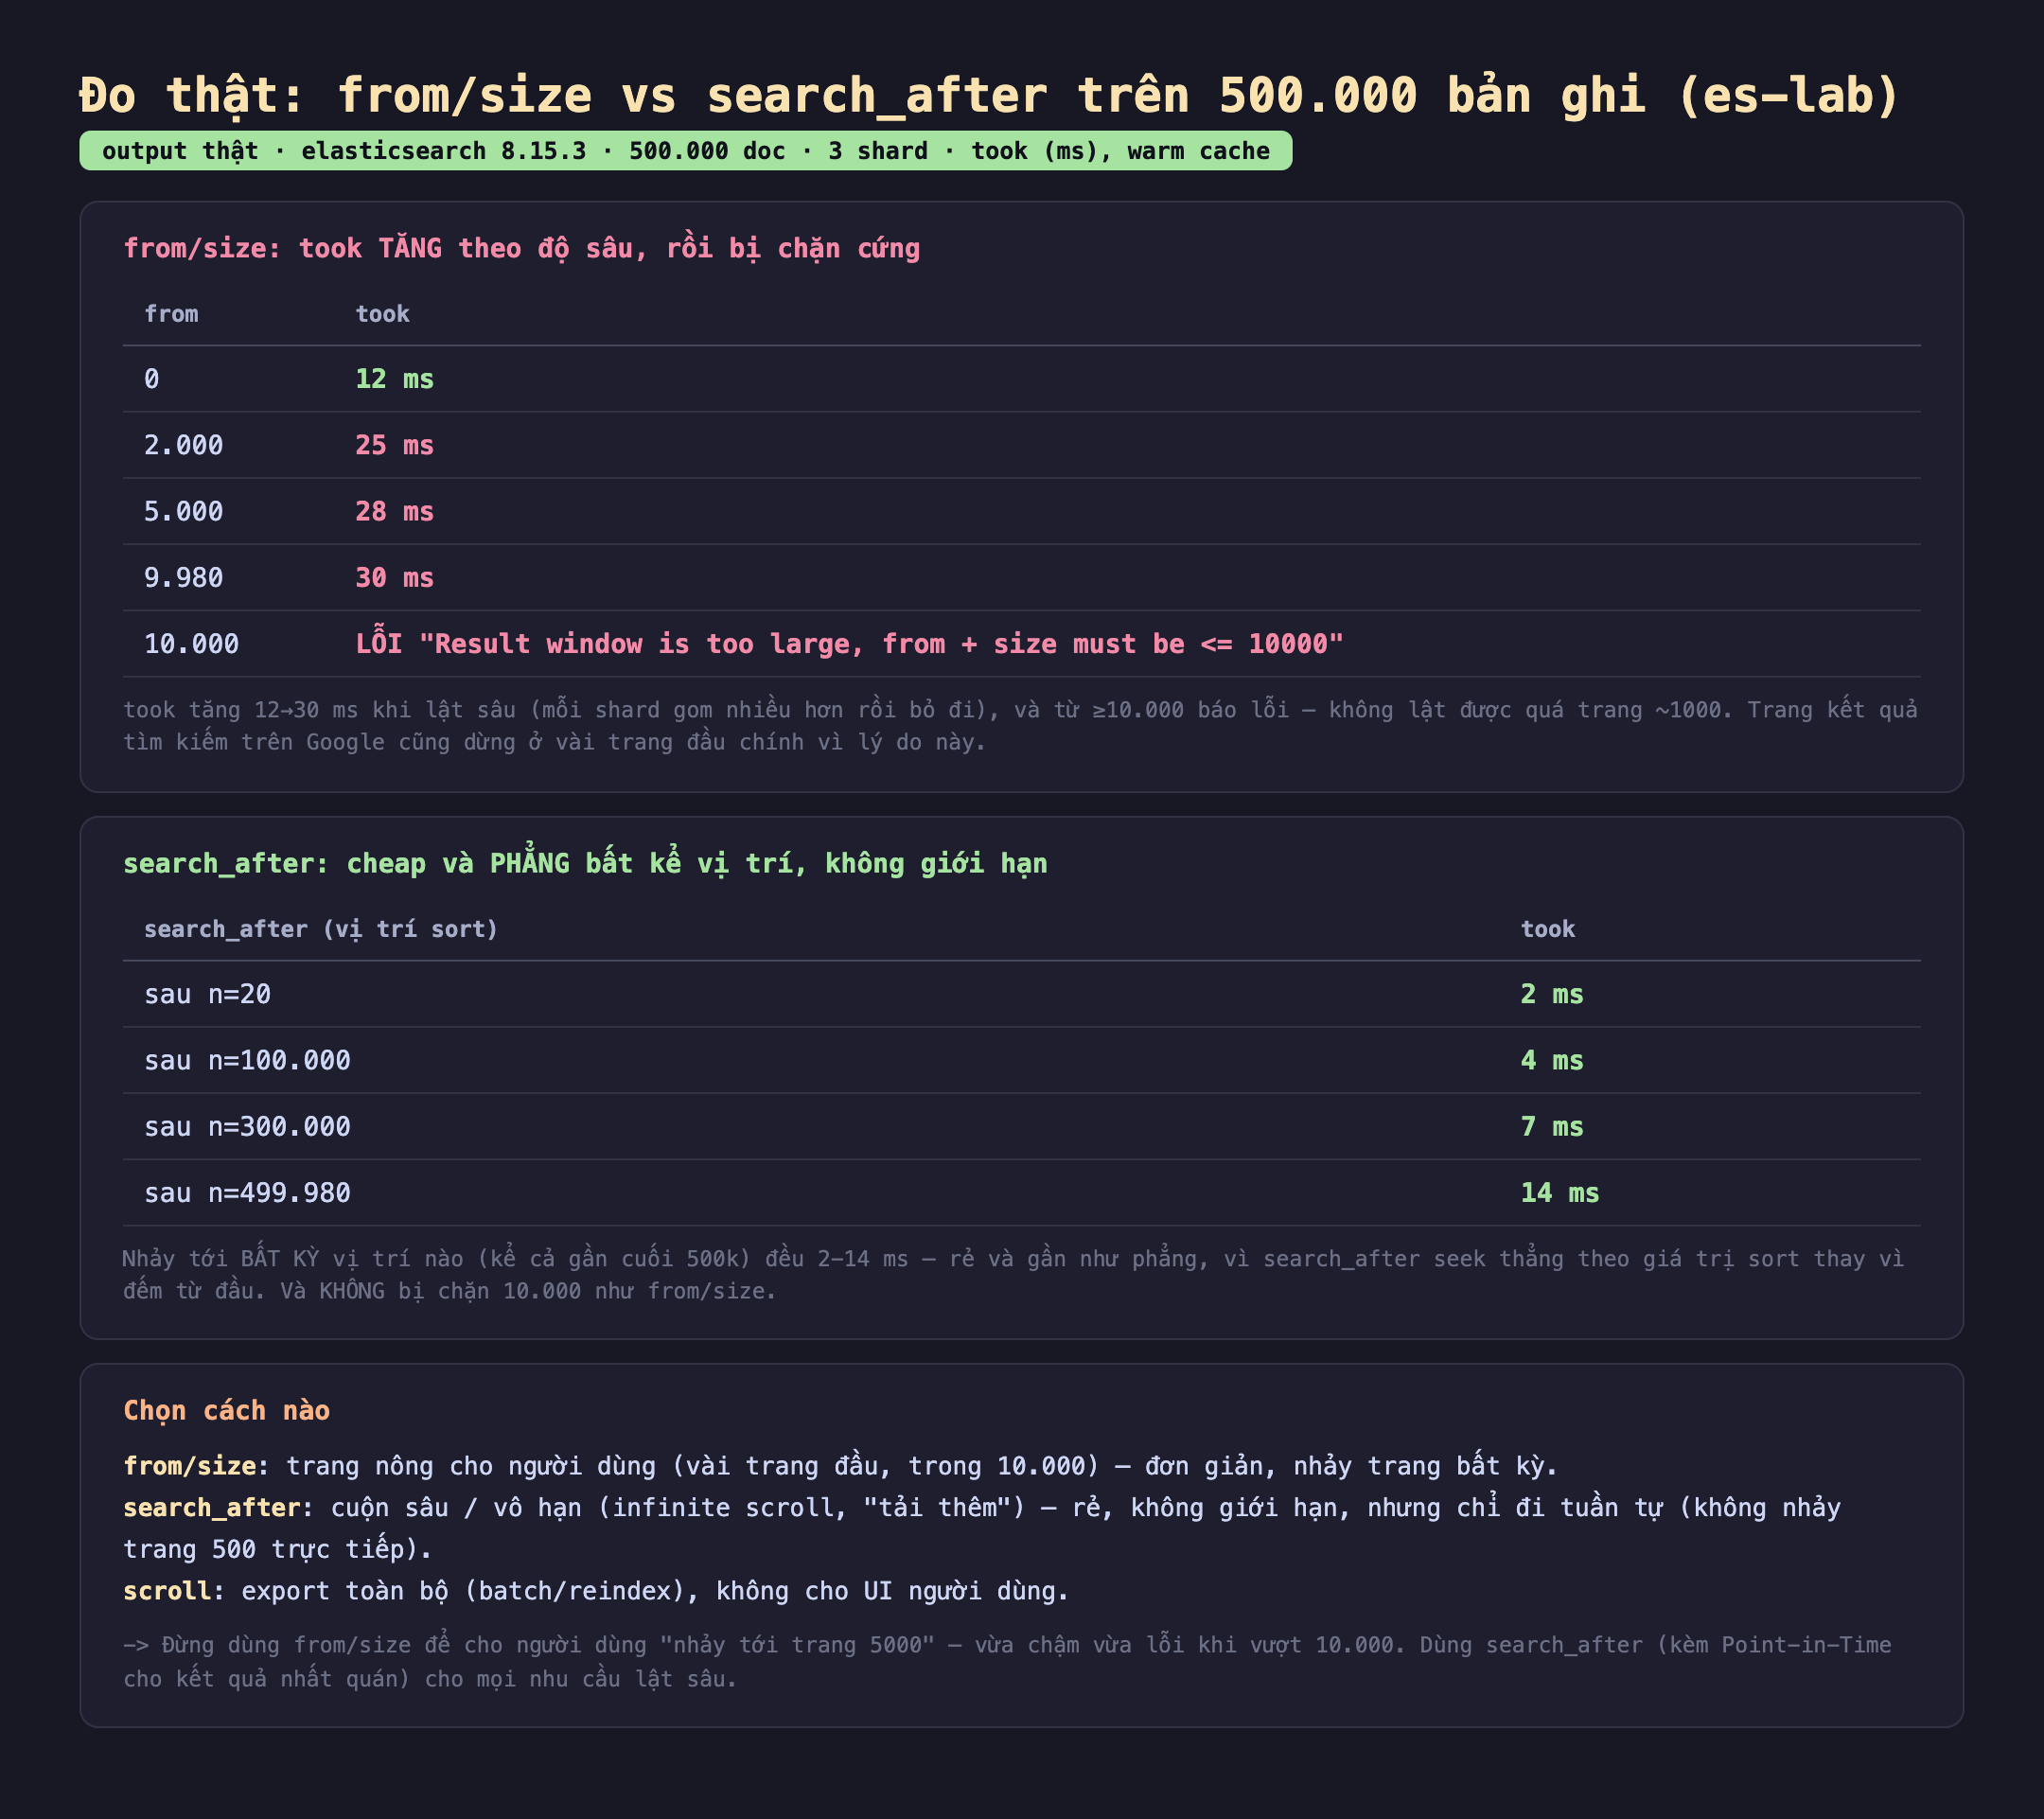
Task: Click the '5.000' from cell
Action: tap(183, 511)
